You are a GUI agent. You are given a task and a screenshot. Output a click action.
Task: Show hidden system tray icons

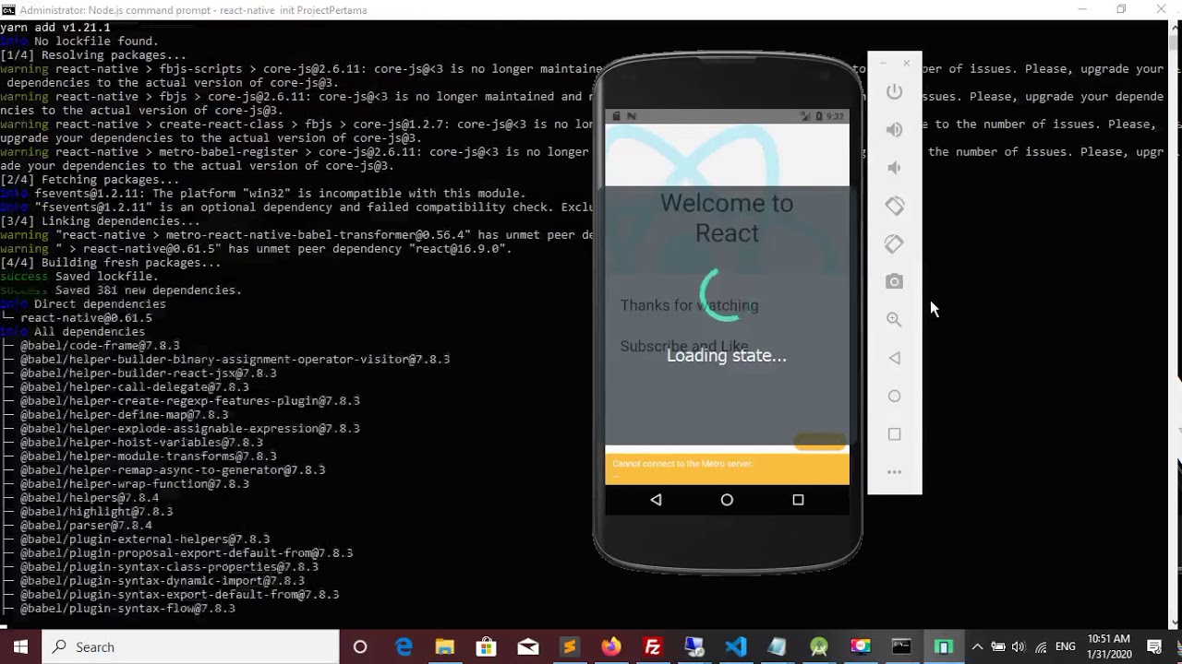click(x=977, y=646)
